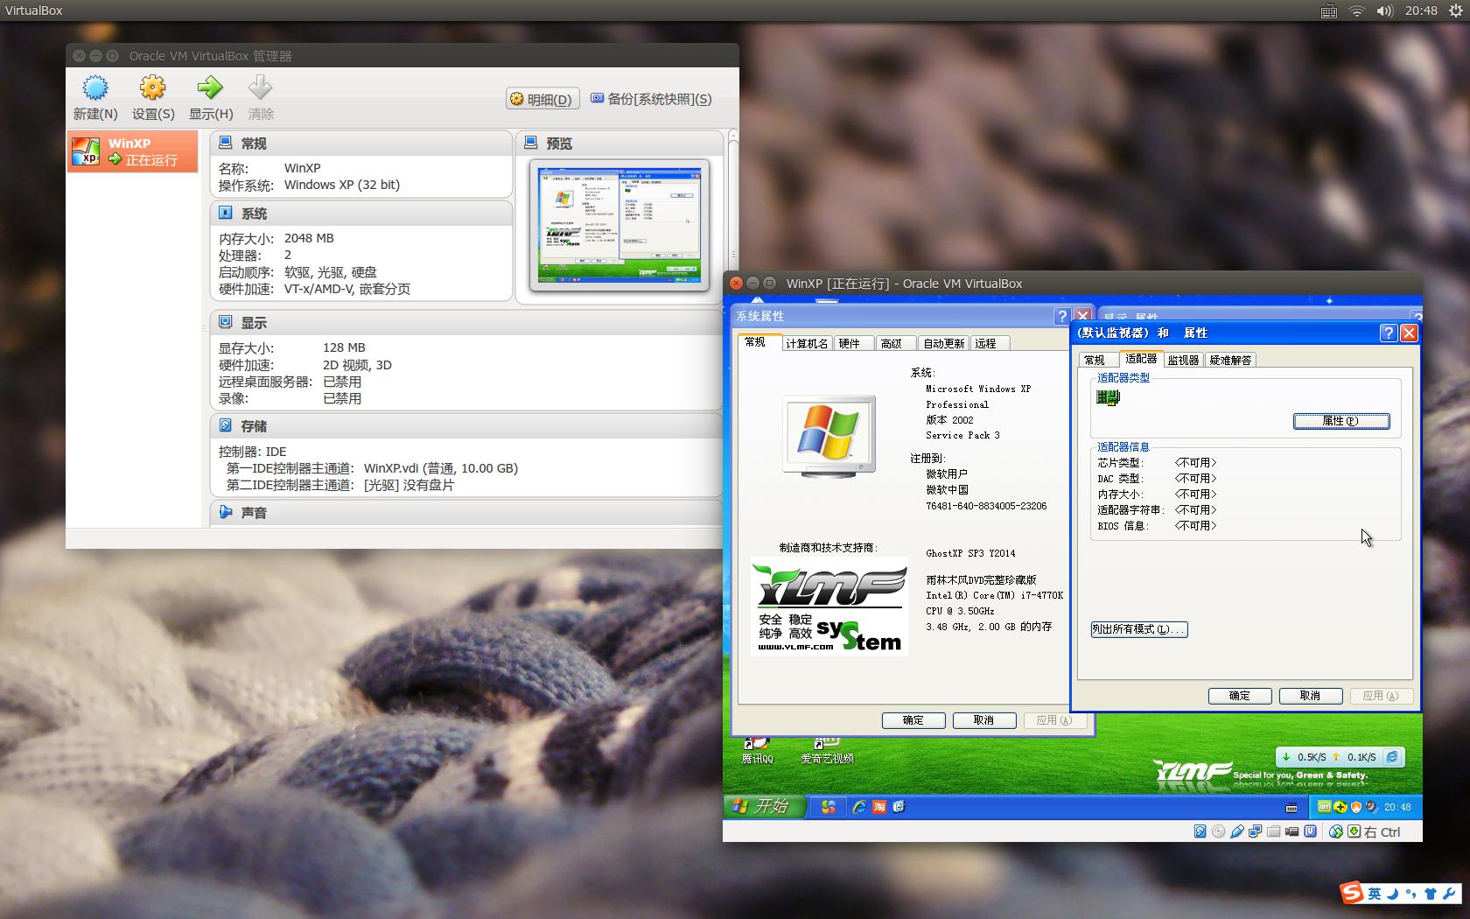This screenshot has height=919, width=1470.
Task: Launch Internet Explorer from the XP quick launch bar
Action: [x=858, y=807]
